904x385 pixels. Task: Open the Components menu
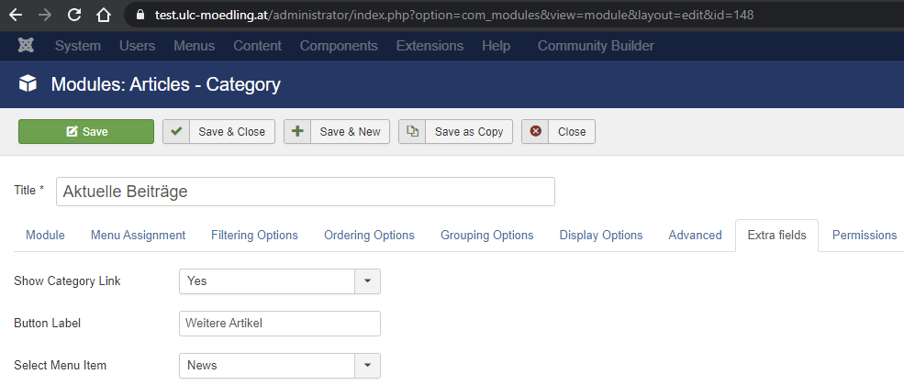338,46
